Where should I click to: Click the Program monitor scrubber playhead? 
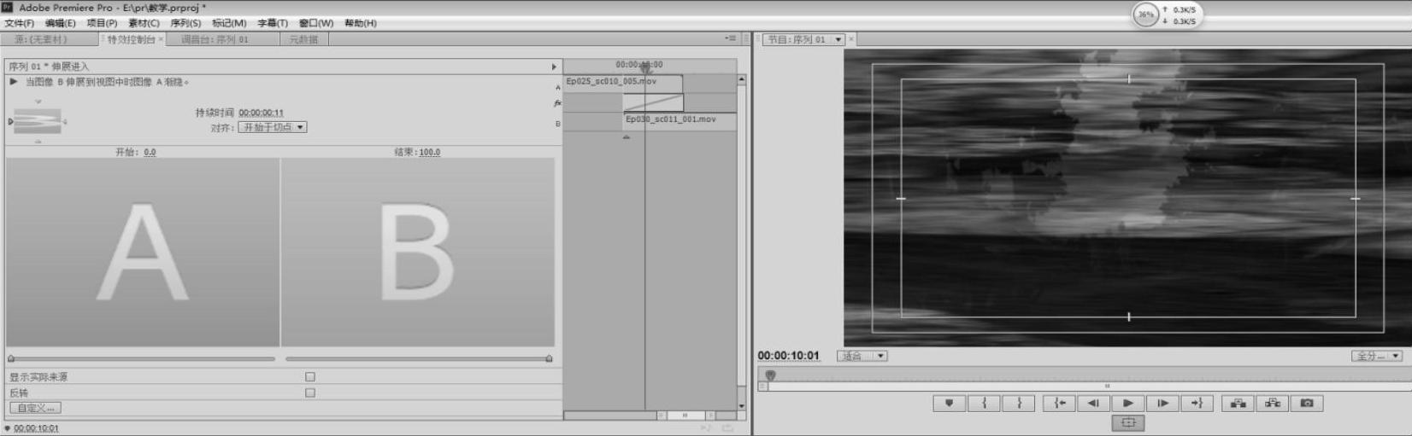click(770, 375)
